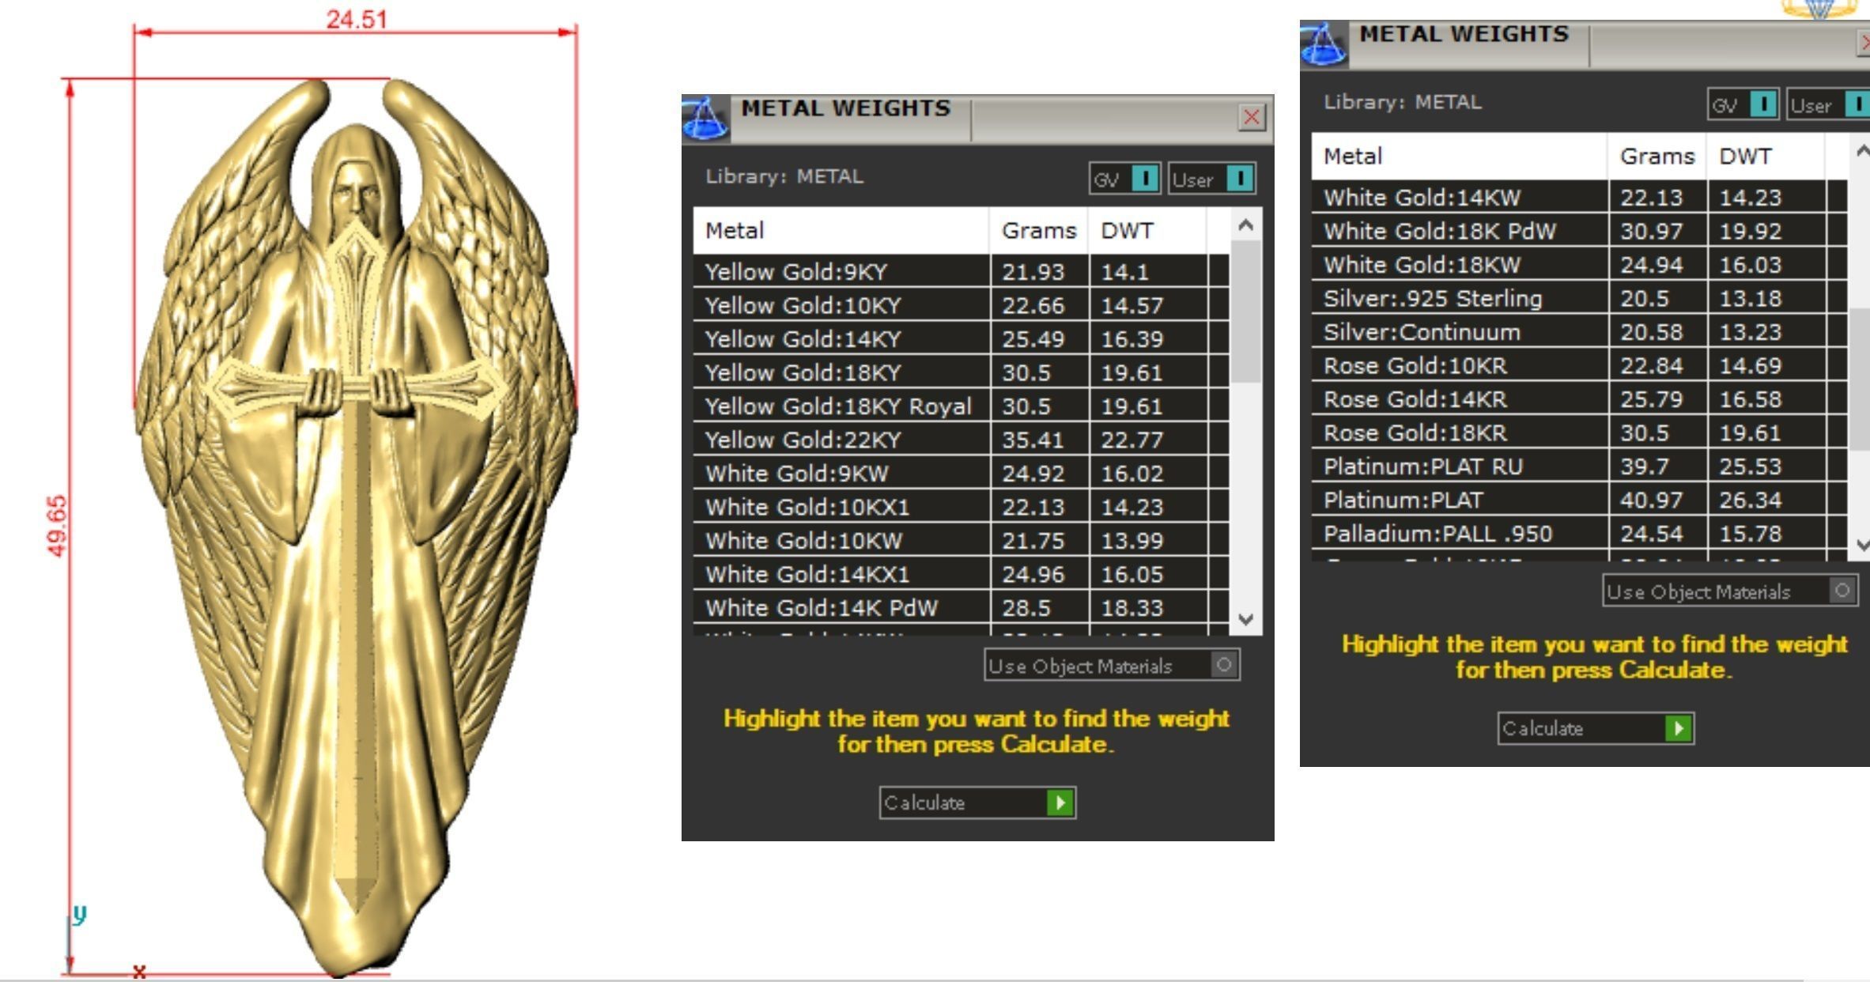Select Yellow Gold:18KY Royal row

961,406
